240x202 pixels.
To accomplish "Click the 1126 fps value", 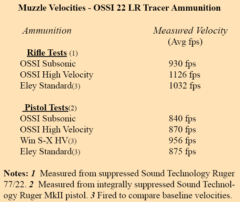I will pos(185,75).
